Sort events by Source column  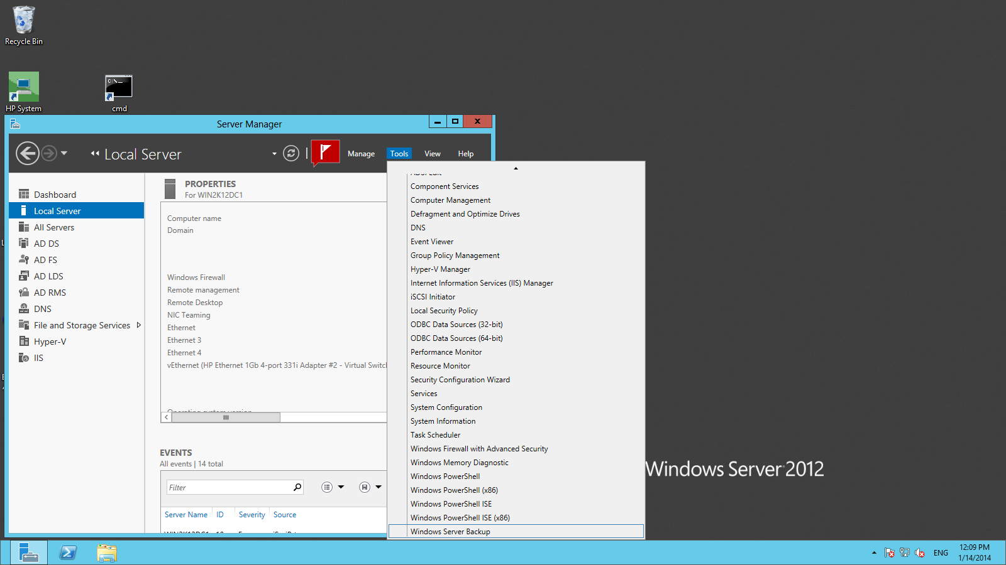pyautogui.click(x=285, y=515)
